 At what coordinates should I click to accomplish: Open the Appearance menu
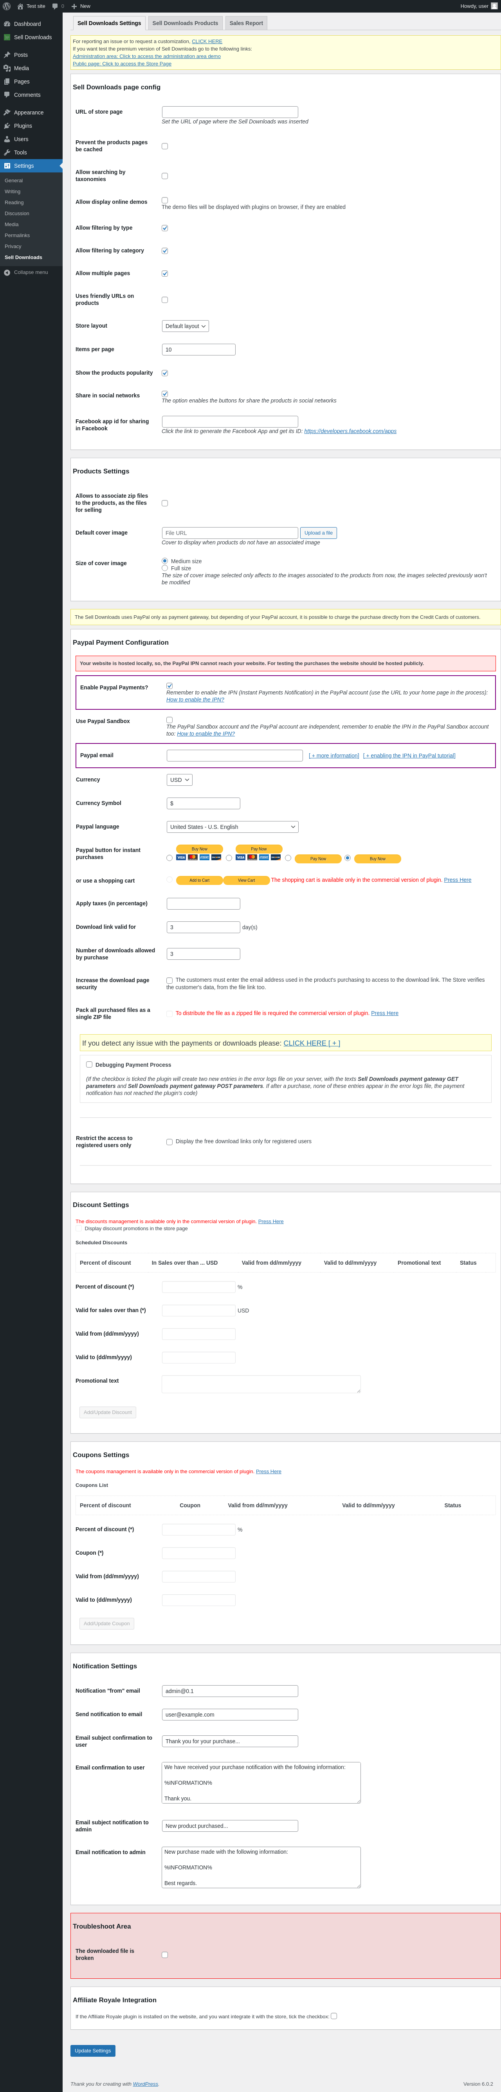28,112
